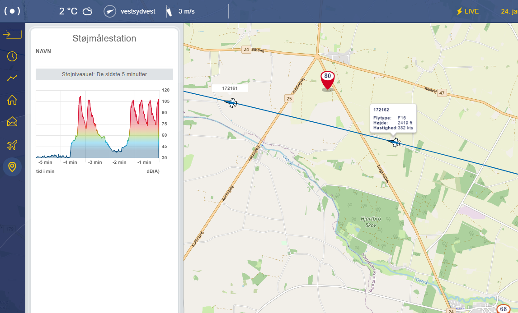
Task: Click the wind flag icon beside 3 m/s
Action: point(168,11)
